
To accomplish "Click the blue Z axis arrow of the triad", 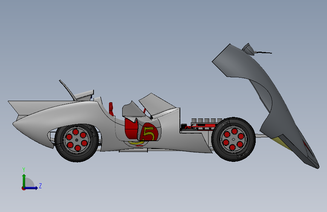I will pos(31,188).
